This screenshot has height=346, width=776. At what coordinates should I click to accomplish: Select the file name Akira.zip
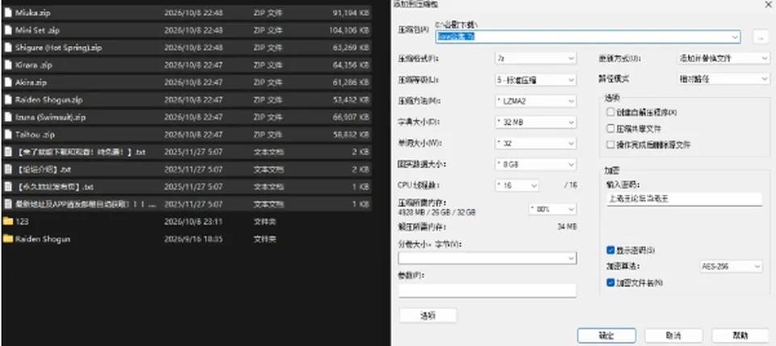(x=31, y=82)
